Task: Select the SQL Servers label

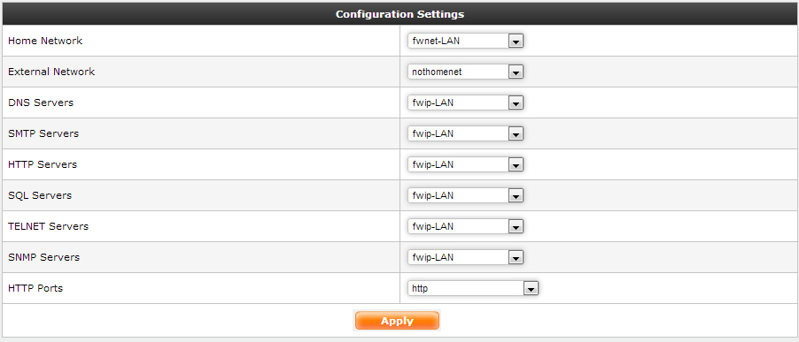Action: click(40, 195)
